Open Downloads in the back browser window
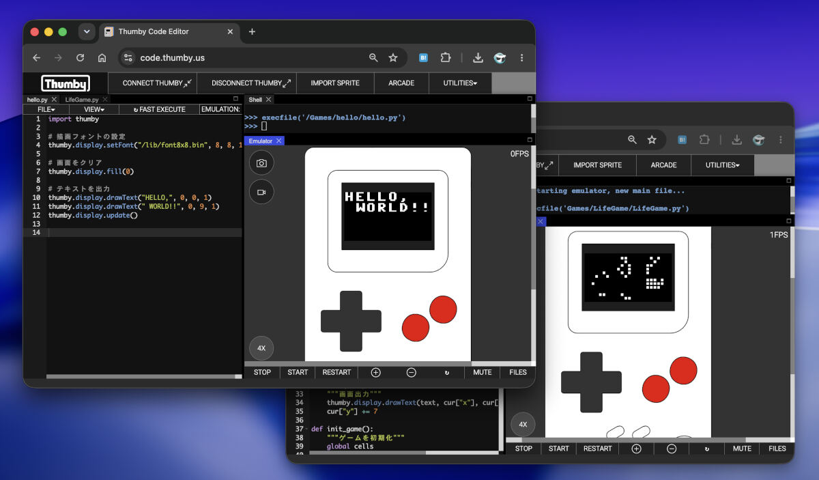 coord(736,139)
